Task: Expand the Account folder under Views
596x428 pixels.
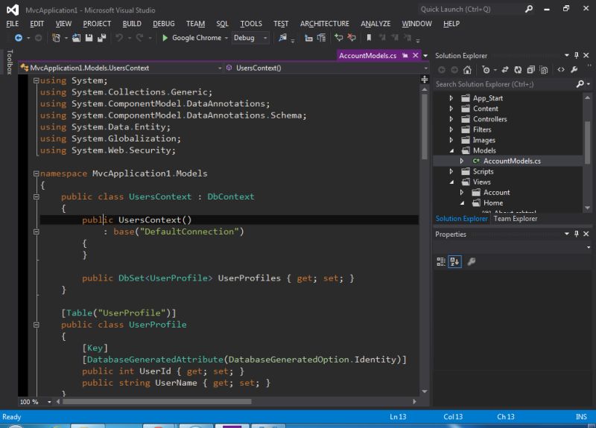Action: pos(462,193)
